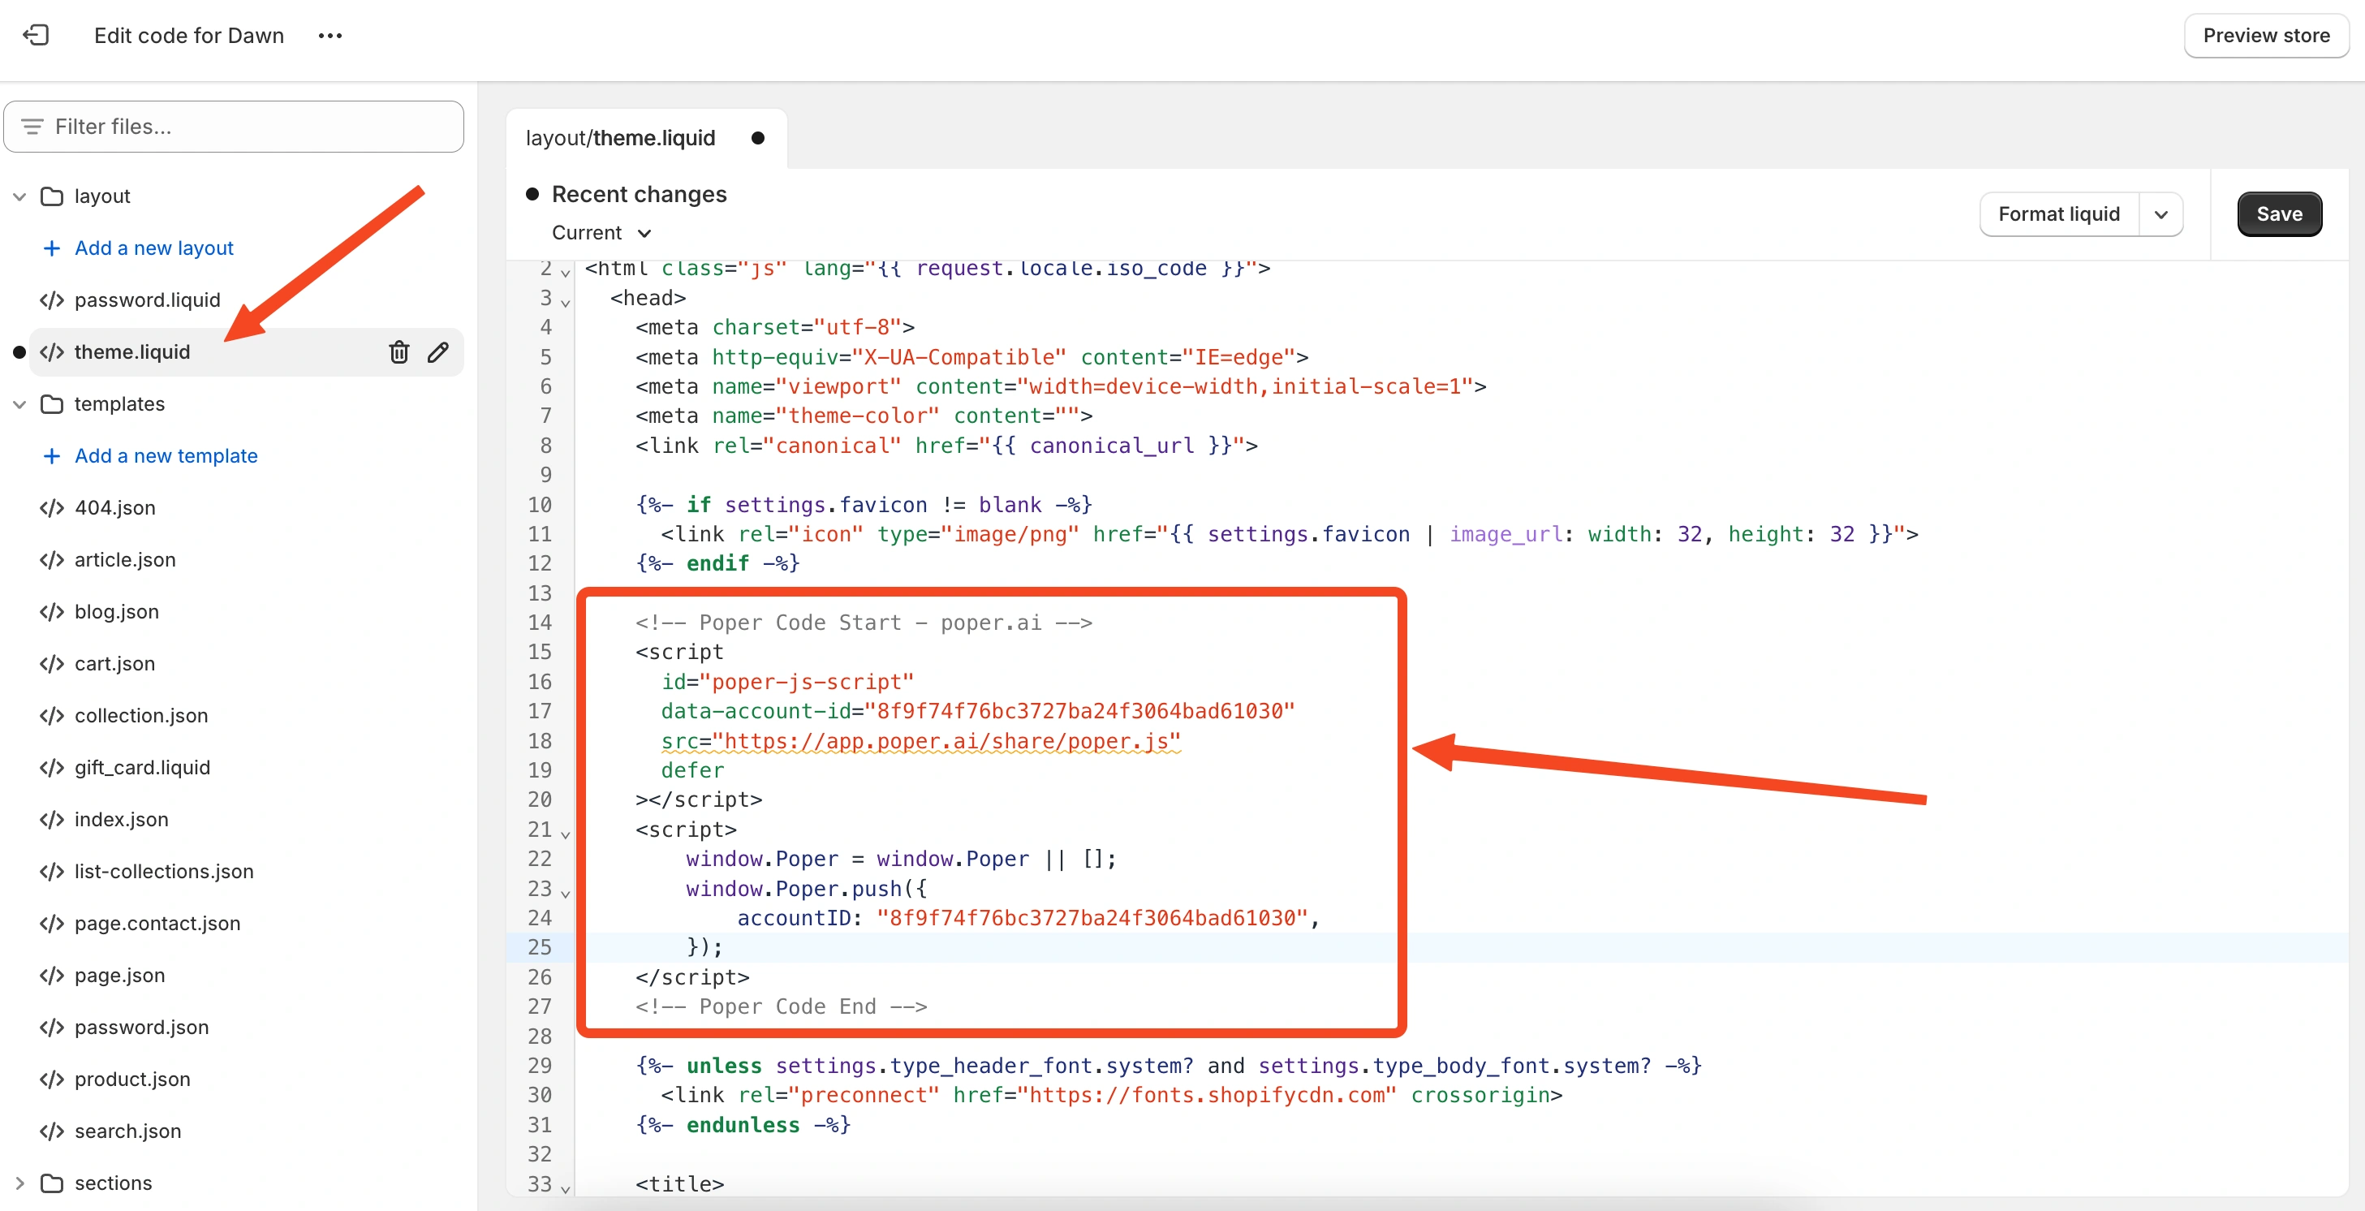Click line number 10 in gutter
The image size is (2365, 1211).
540,505
